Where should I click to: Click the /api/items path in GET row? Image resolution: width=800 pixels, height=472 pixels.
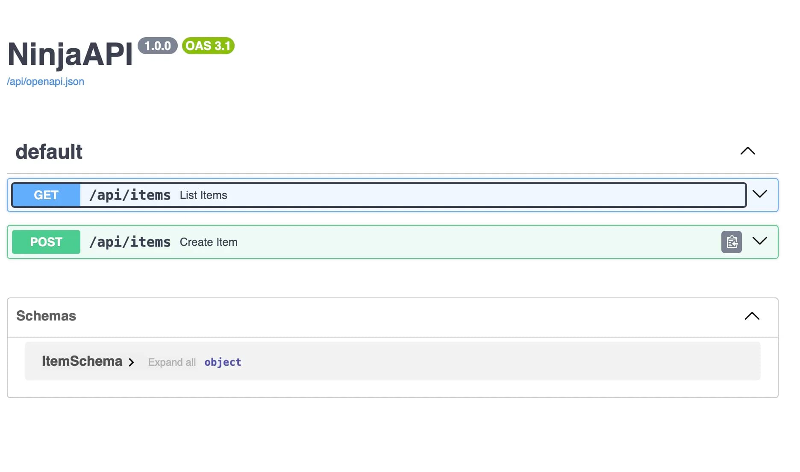coord(130,195)
